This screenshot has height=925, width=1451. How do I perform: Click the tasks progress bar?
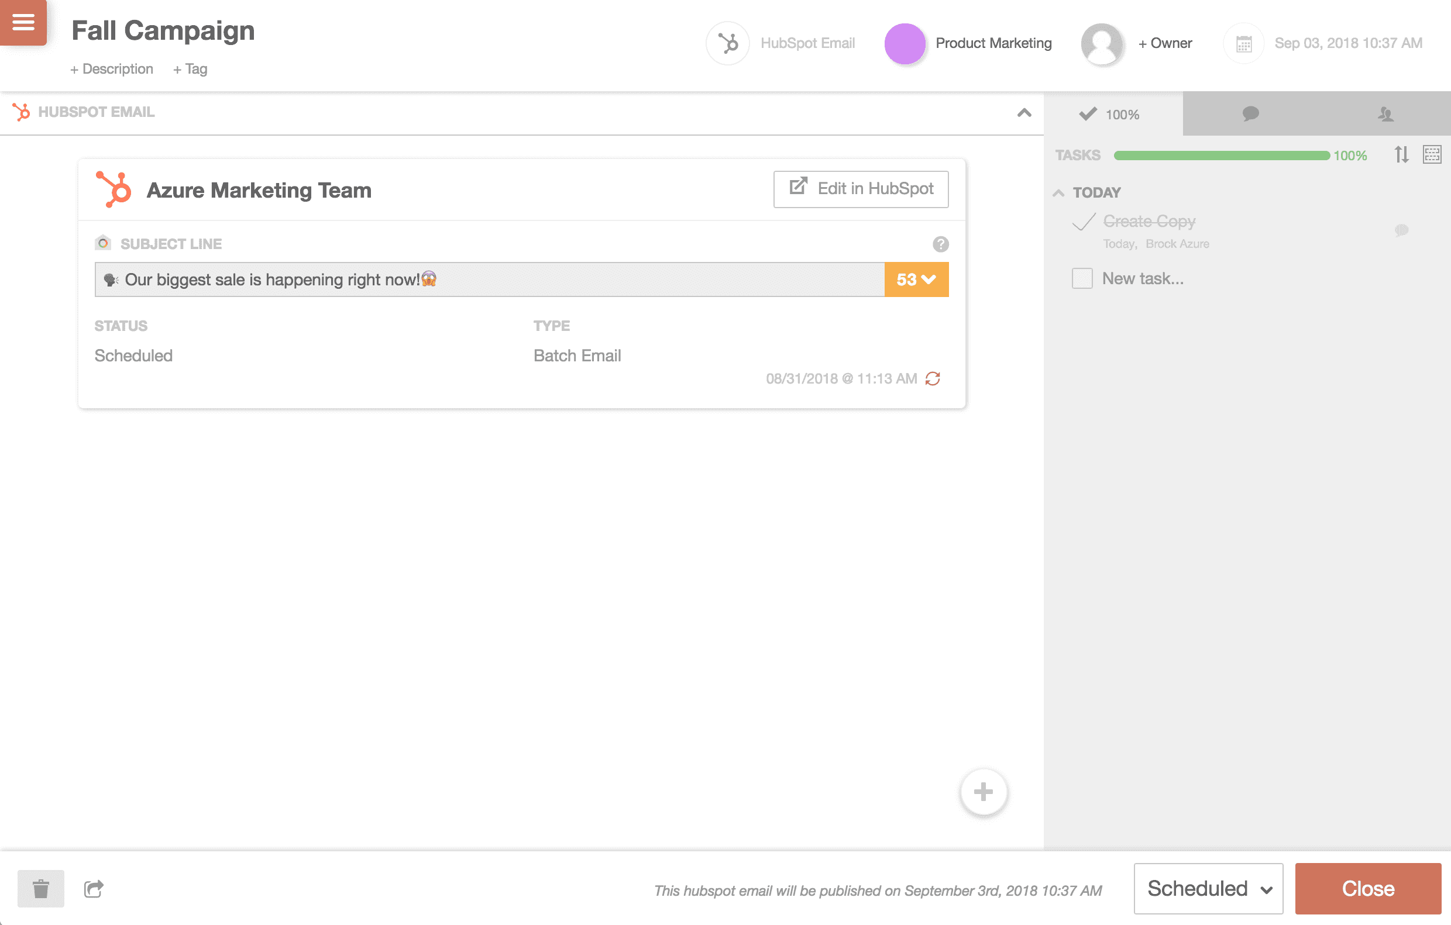click(1222, 156)
